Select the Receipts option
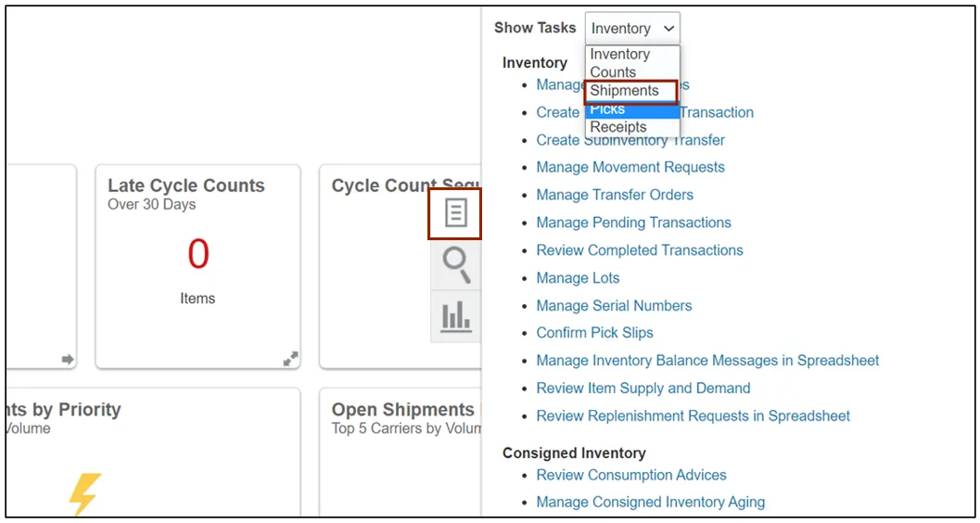The image size is (980, 523). tap(618, 127)
